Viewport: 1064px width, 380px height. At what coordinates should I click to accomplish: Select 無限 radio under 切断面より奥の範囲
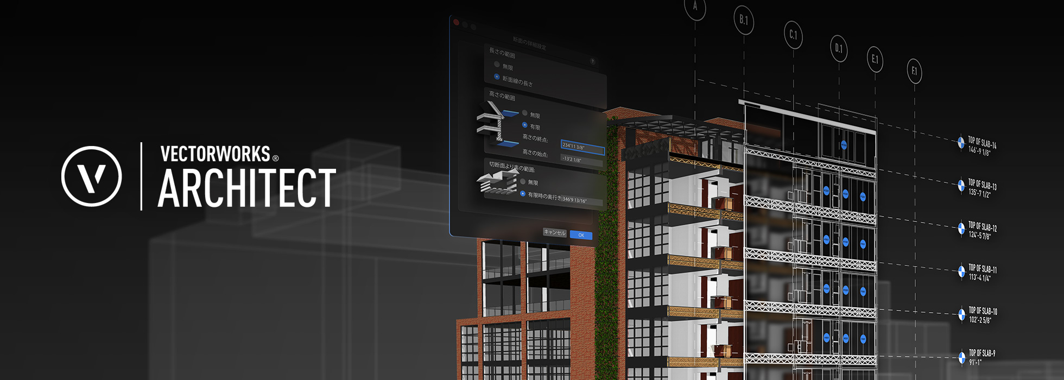point(523,181)
